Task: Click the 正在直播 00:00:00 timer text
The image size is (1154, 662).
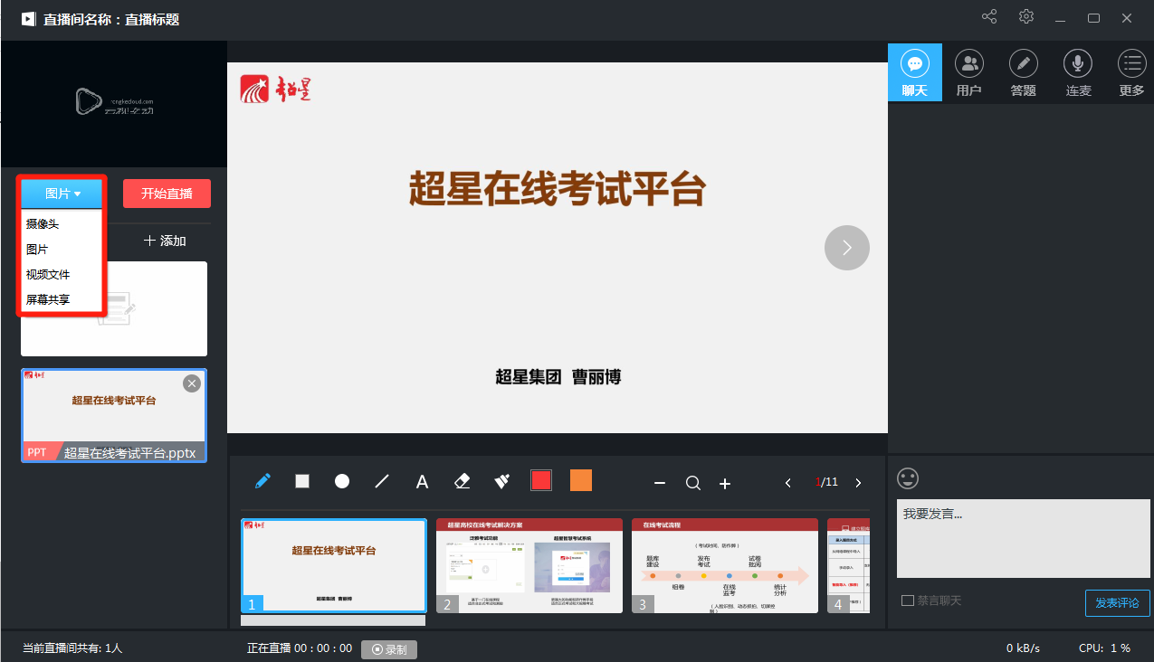Action: click(300, 648)
